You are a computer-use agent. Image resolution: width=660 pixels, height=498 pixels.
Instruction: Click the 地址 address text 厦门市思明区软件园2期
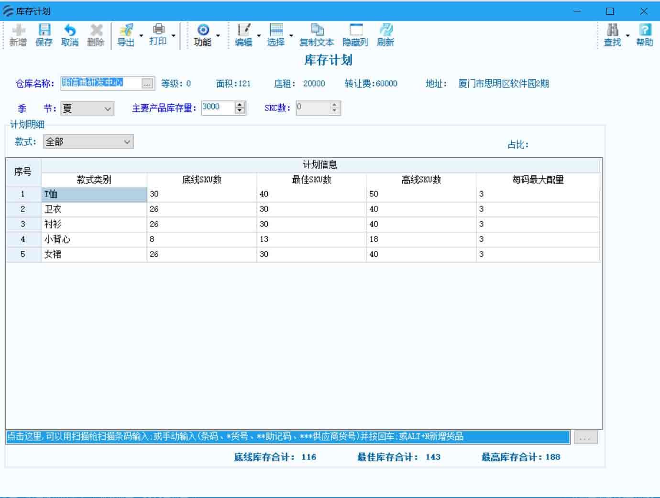504,84
